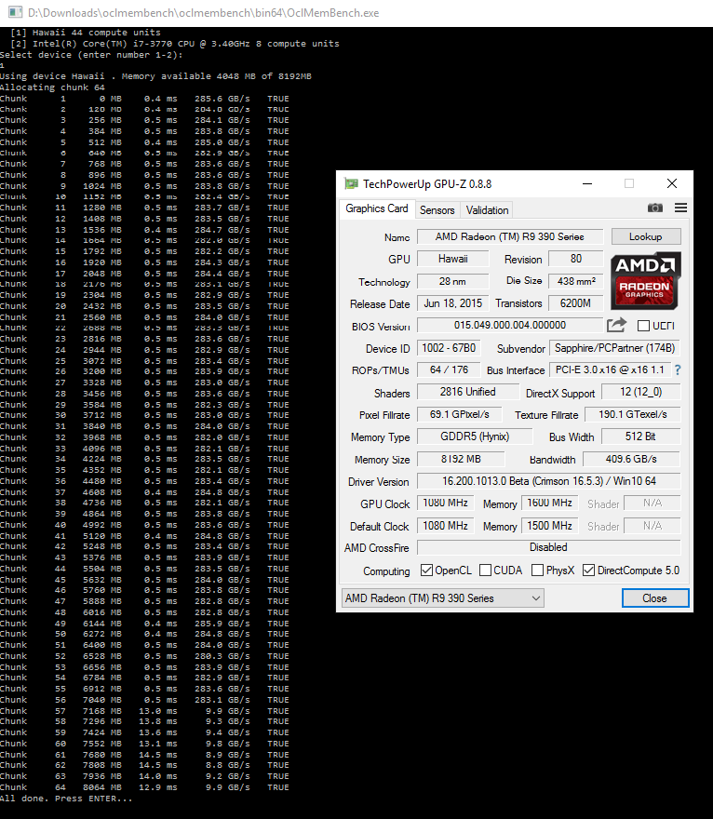Click console line 'Chunk 1 0 MB 285.6 GB/s'
This screenshot has width=713, height=819.
coord(144,99)
